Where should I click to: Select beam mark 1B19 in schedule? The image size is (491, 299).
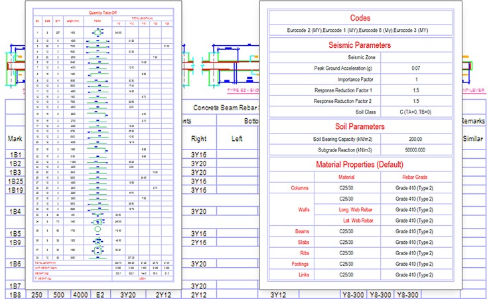click(16, 190)
